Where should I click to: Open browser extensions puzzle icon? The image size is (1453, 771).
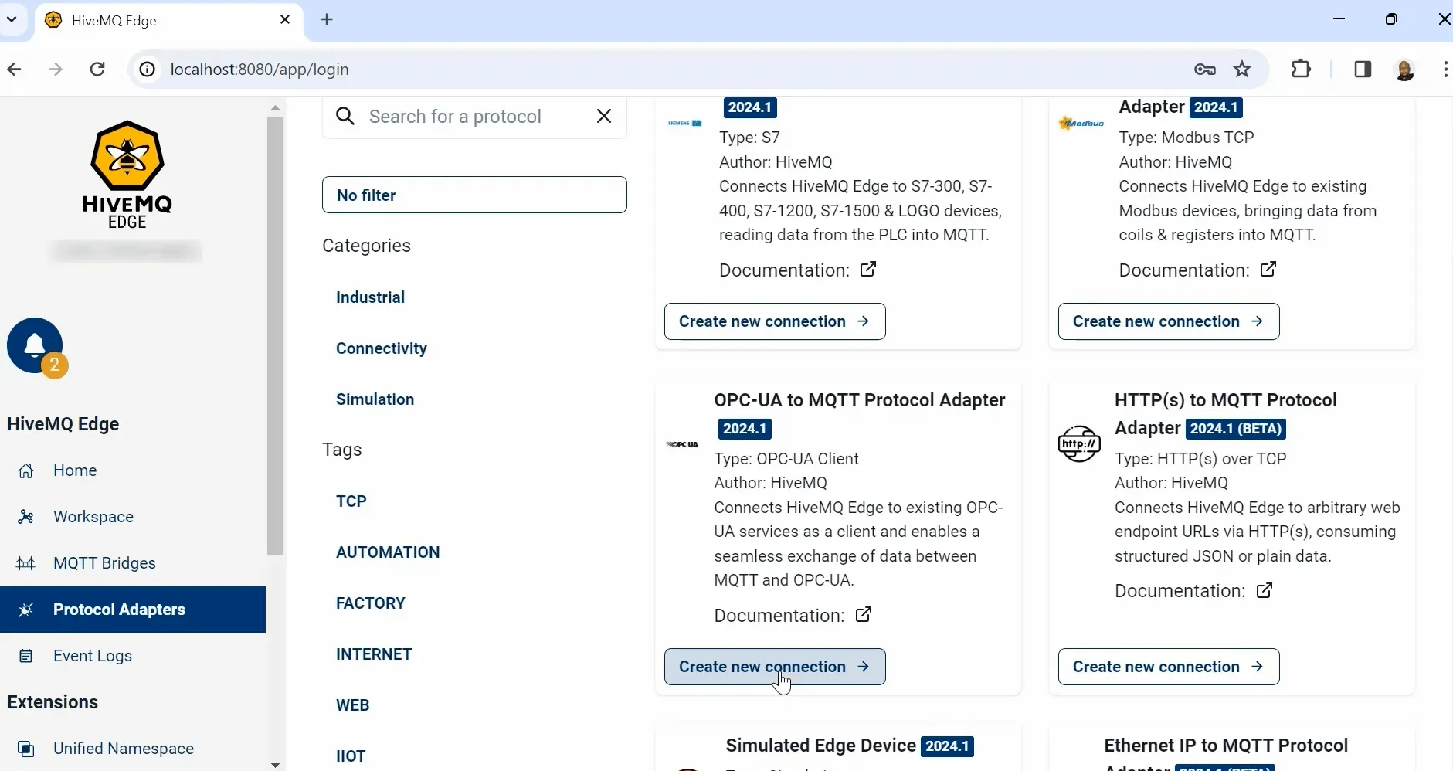click(x=1302, y=69)
